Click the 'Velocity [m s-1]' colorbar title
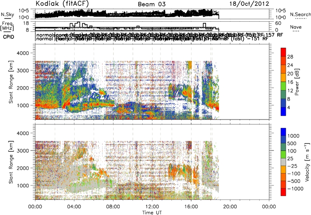The width and height of the screenshot is (311, 215). [307, 162]
